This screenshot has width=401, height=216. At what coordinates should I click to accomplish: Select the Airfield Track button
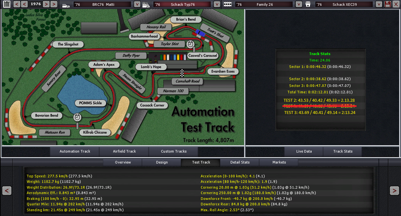124,151
